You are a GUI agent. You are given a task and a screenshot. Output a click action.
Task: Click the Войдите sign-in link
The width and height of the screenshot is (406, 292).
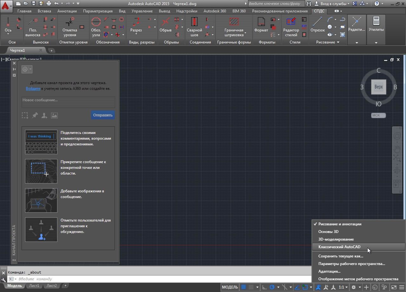point(33,89)
